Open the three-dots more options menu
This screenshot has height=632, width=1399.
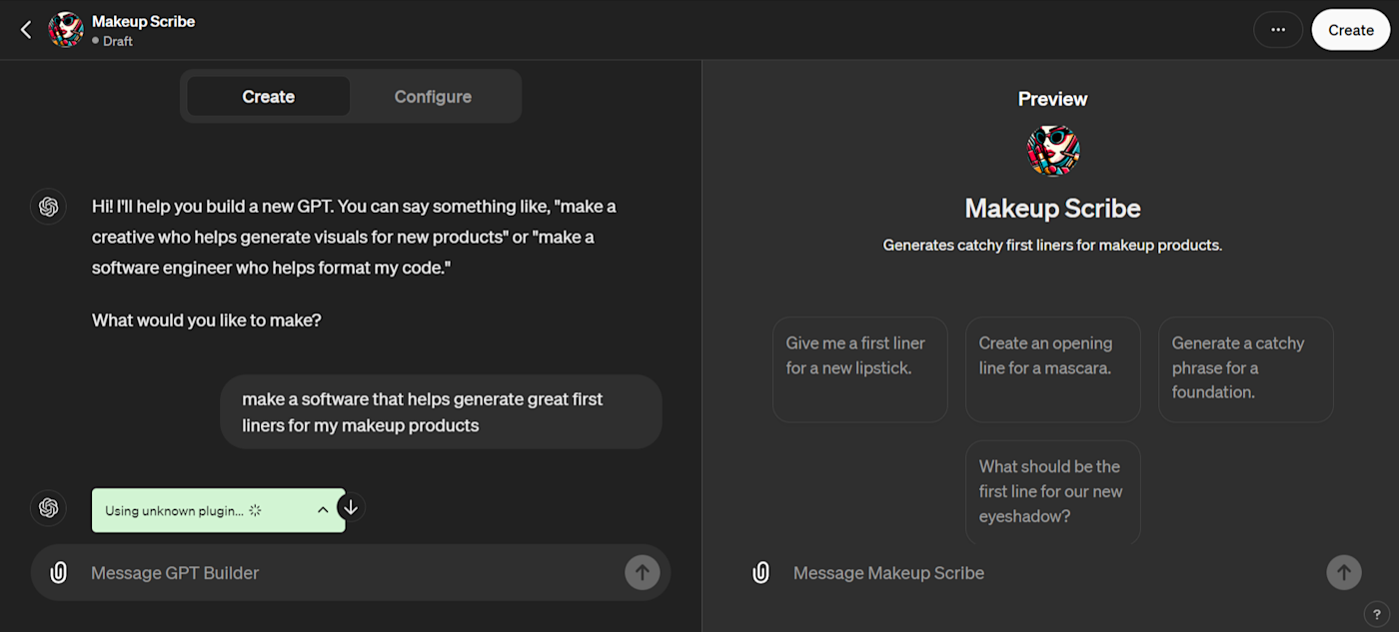[1277, 30]
